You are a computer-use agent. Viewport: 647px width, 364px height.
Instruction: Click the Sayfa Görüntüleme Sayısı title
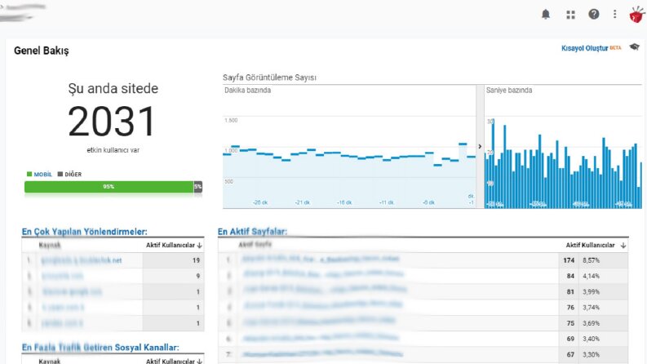269,78
